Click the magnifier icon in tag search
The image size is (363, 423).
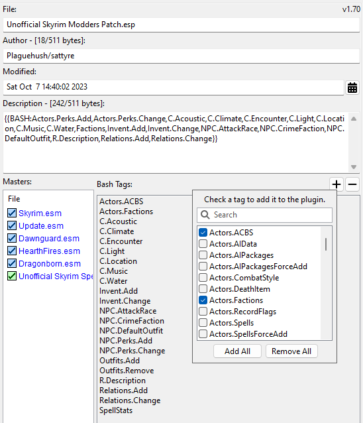point(205,215)
